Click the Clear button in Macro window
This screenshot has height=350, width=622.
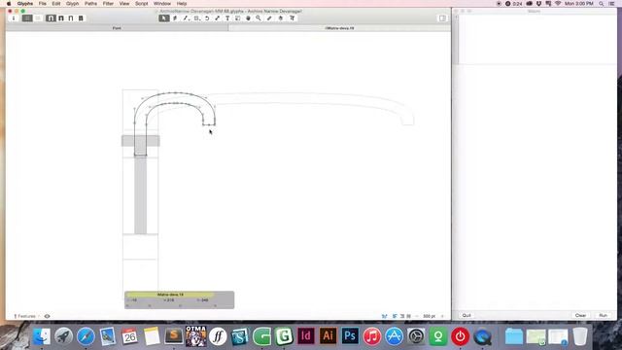581,315
